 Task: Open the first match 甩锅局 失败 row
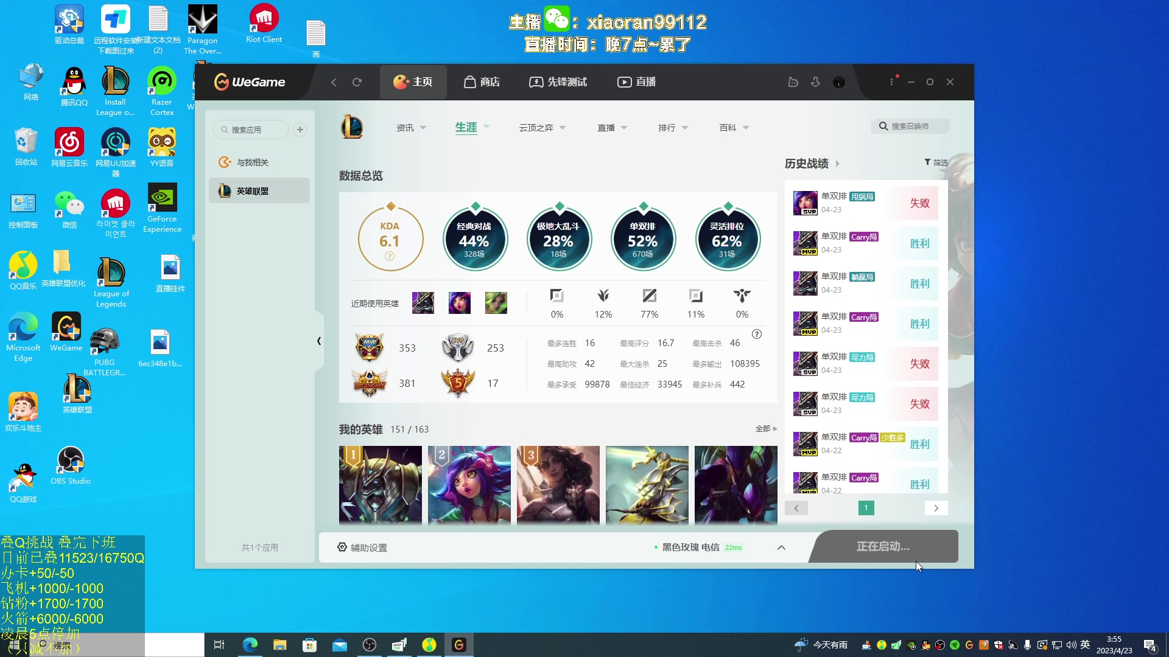click(865, 203)
